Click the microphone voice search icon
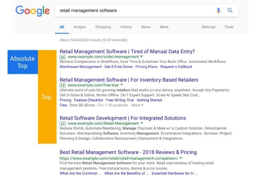This screenshot has width=258, height=179. 218,11
